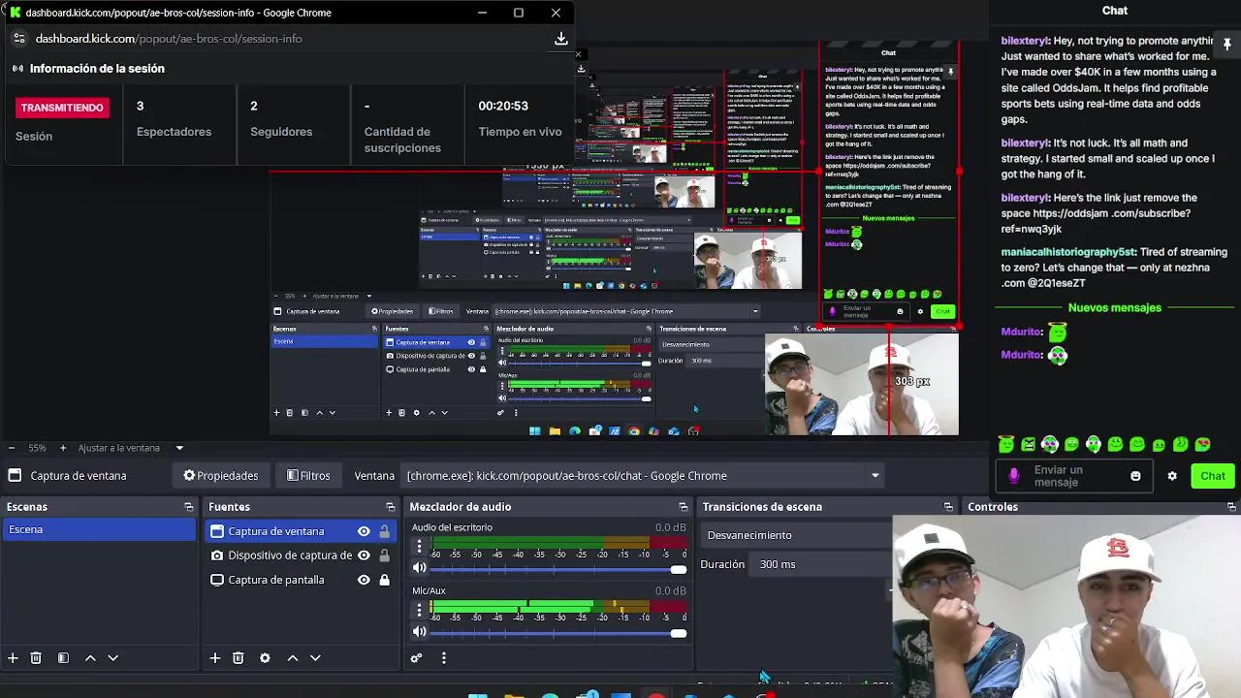Insert the heart-eyes green emote
Screen dimensions: 1241x698
1203,445
